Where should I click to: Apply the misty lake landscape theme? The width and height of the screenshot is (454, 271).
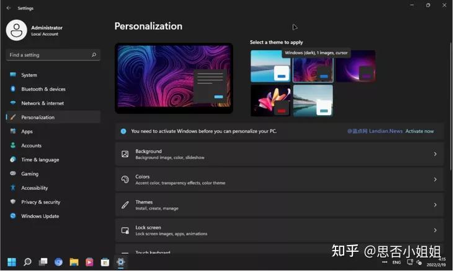313,100
